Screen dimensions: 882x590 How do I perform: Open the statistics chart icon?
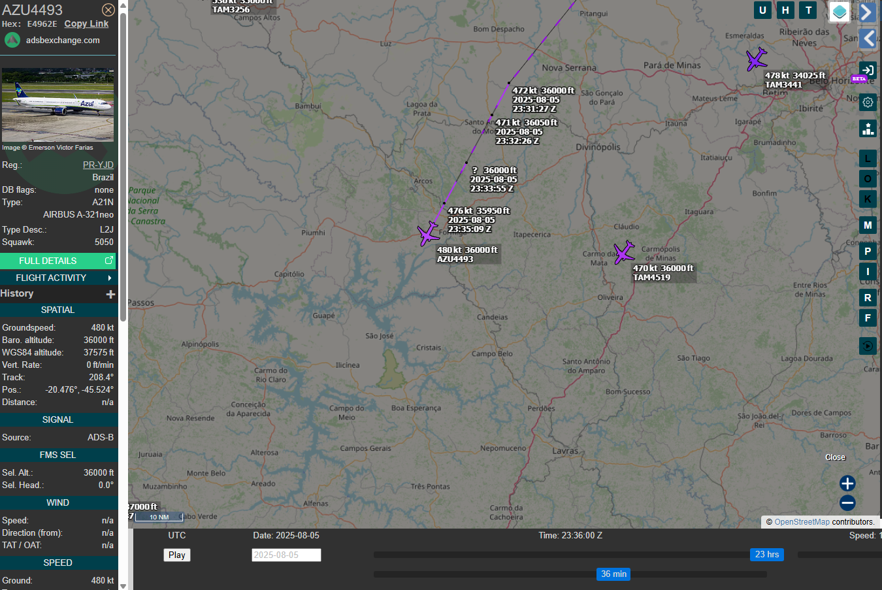click(x=868, y=128)
